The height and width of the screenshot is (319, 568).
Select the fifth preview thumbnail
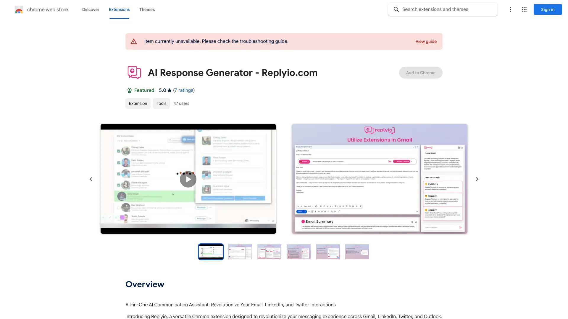(x=327, y=251)
